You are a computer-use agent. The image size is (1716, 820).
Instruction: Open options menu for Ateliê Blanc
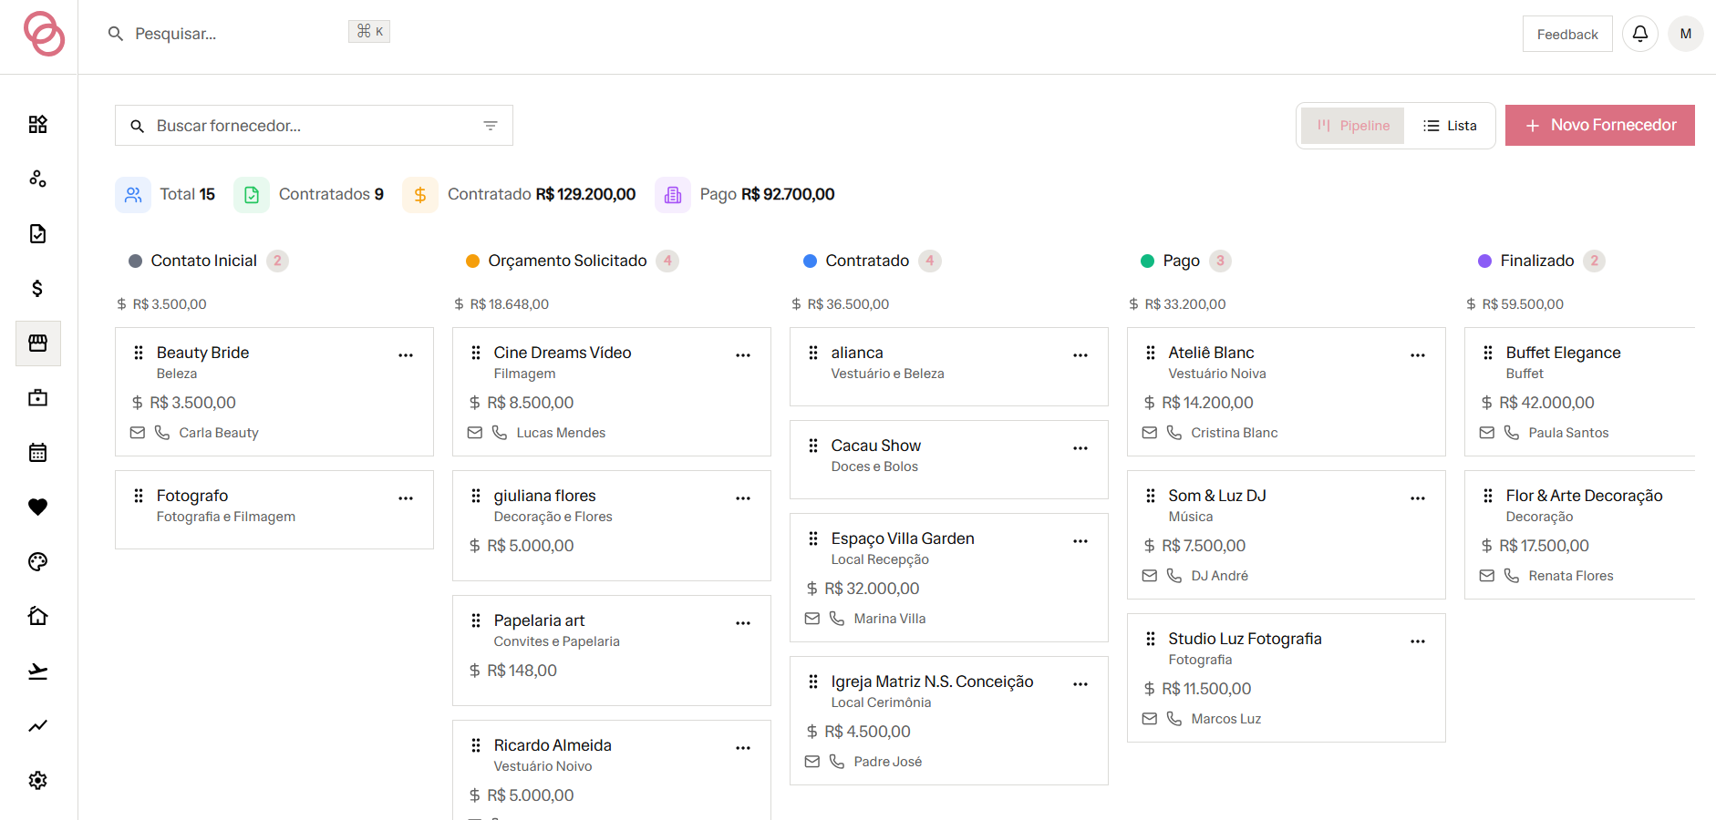tap(1418, 355)
